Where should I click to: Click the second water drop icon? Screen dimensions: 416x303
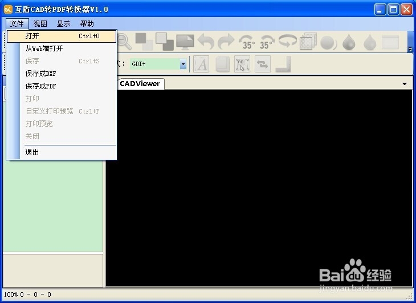pos(370,42)
